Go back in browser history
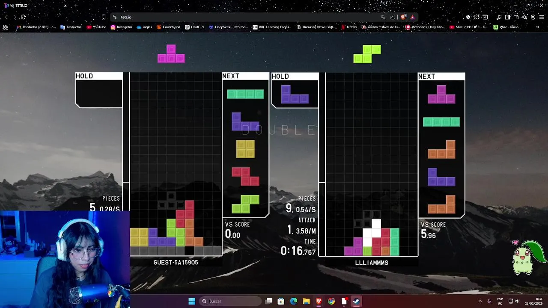Image resolution: width=548 pixels, height=308 pixels. [x=6, y=17]
